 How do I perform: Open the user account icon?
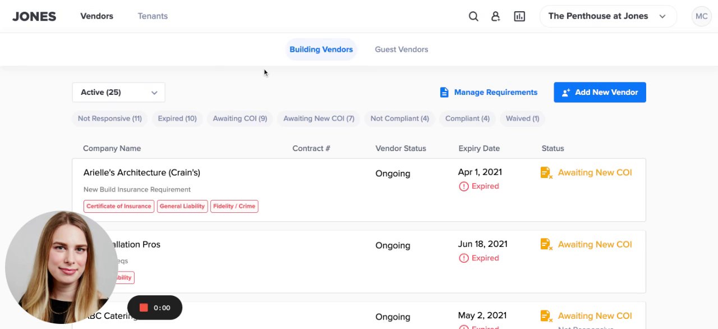click(x=496, y=16)
